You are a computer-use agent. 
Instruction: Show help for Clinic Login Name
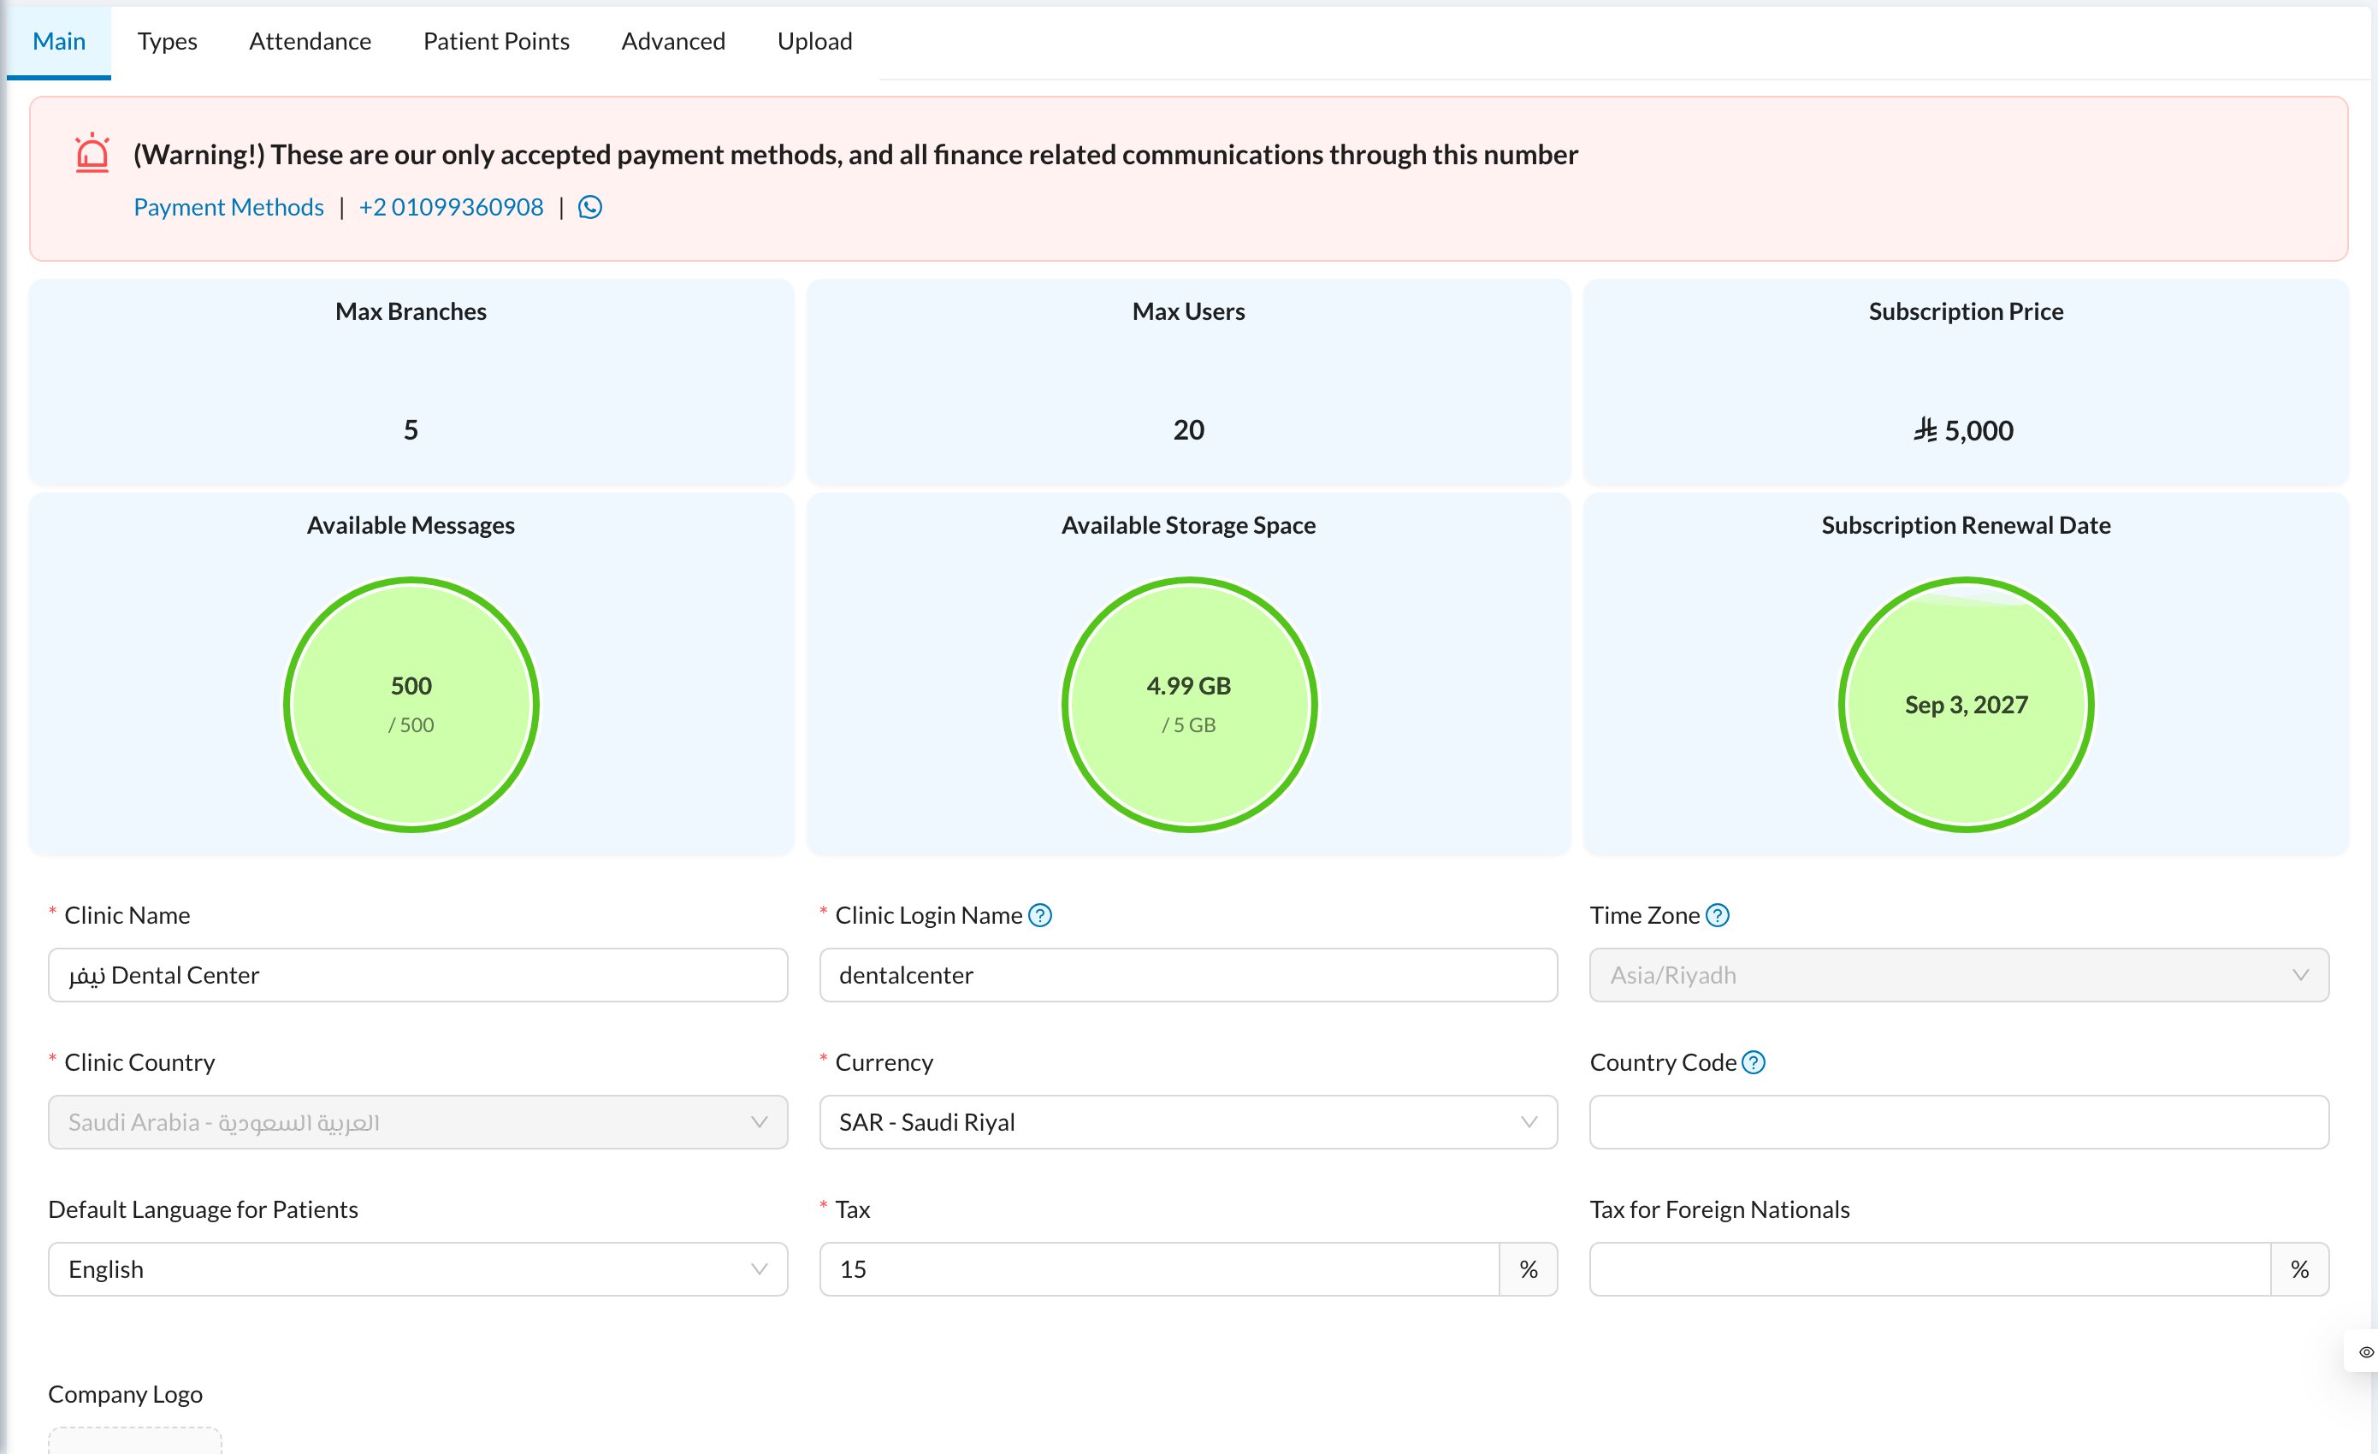pos(1039,914)
